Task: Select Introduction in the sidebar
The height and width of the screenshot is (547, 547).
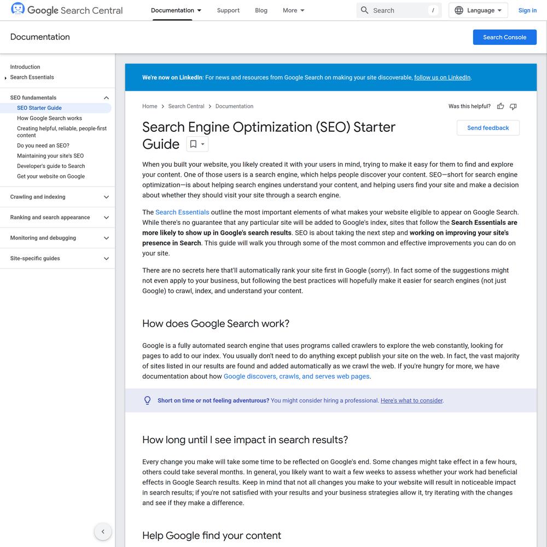Action: click(x=25, y=67)
